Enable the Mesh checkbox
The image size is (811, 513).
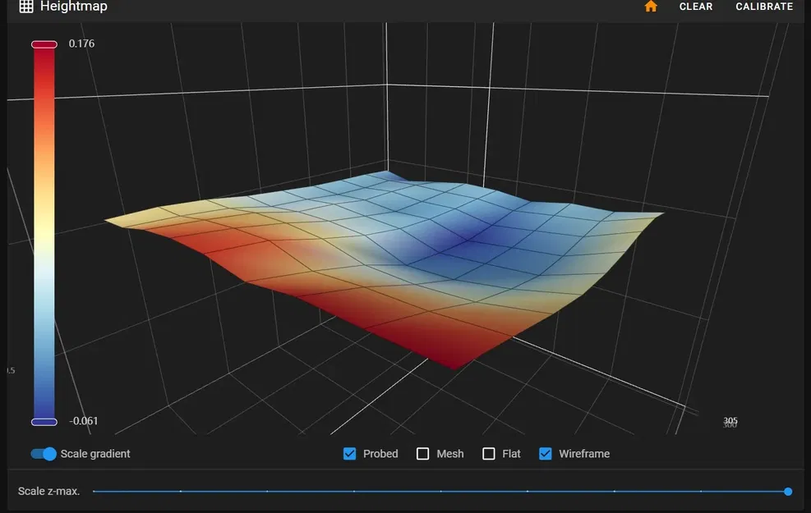[423, 453]
